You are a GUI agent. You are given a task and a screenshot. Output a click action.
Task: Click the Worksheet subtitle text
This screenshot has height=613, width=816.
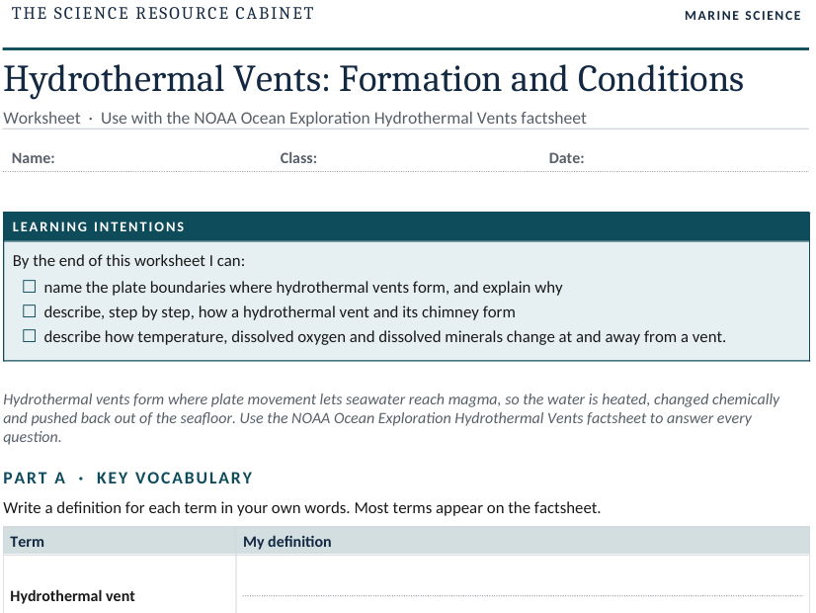coord(41,119)
